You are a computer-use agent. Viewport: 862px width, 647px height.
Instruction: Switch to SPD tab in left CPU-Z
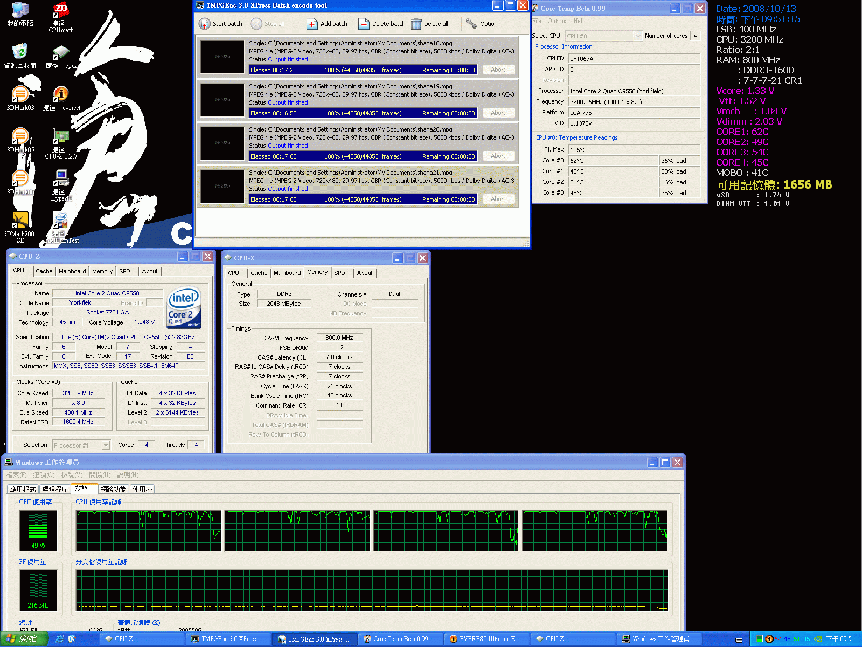[x=125, y=271]
